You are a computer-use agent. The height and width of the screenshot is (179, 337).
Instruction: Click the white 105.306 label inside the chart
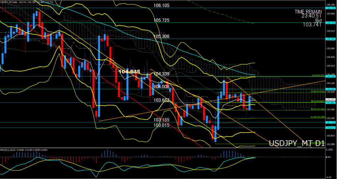pos(161,36)
